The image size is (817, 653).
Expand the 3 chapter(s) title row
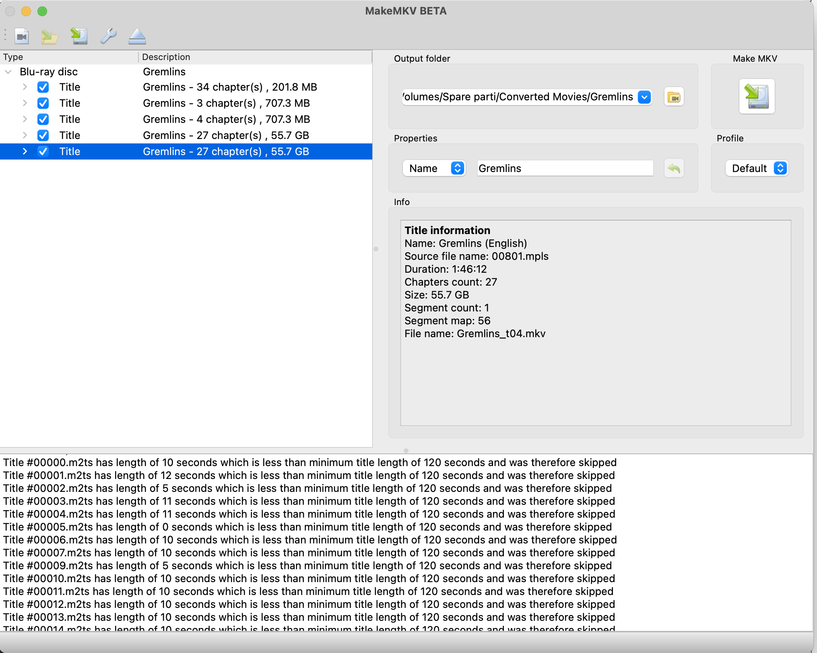click(25, 103)
